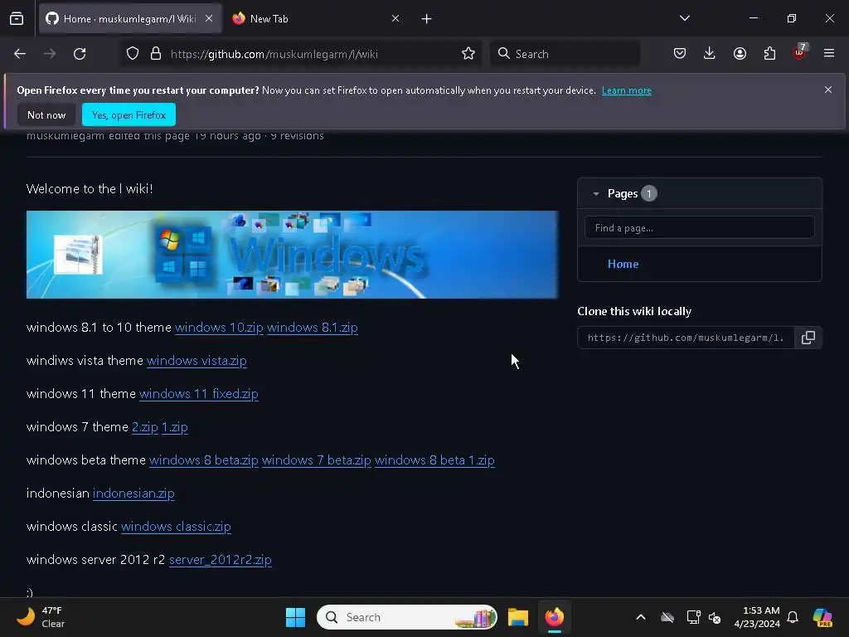
Task: Open network display tray icon
Action: point(693,617)
